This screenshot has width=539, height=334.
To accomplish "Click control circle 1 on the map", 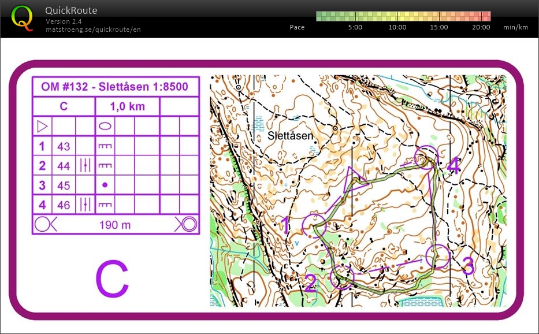I will coord(314,225).
